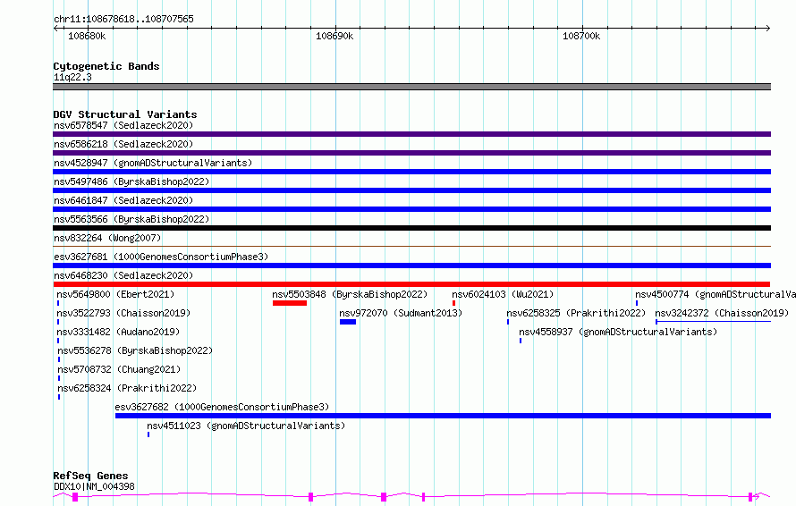Click the thin brown nsv832264 variant line
This screenshot has height=506, width=796.
[x=411, y=247]
